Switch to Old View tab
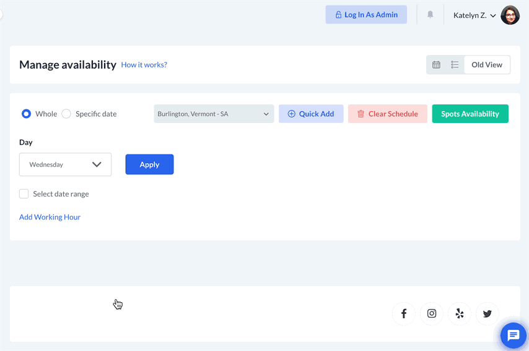529x351 pixels. point(487,65)
